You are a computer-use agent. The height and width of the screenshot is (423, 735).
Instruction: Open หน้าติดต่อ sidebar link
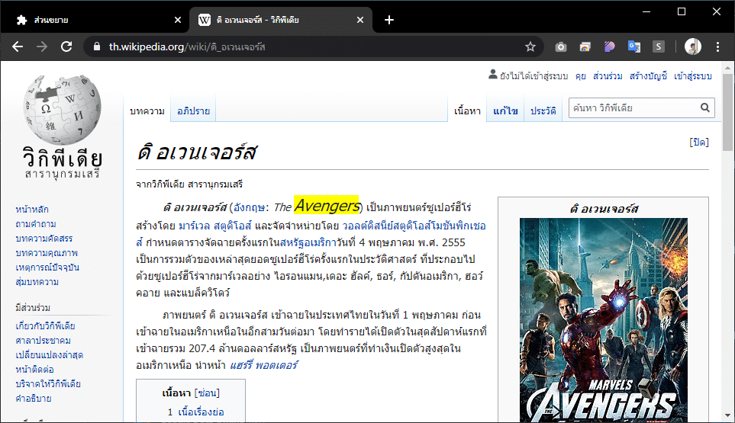pyautogui.click(x=34, y=370)
